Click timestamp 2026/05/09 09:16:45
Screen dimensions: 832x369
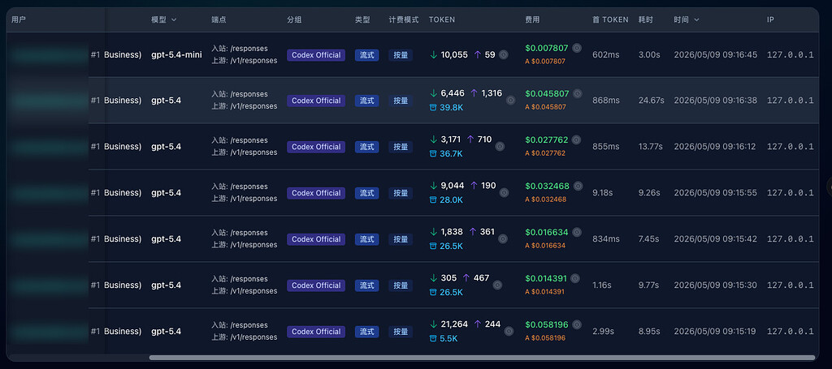[x=716, y=55]
